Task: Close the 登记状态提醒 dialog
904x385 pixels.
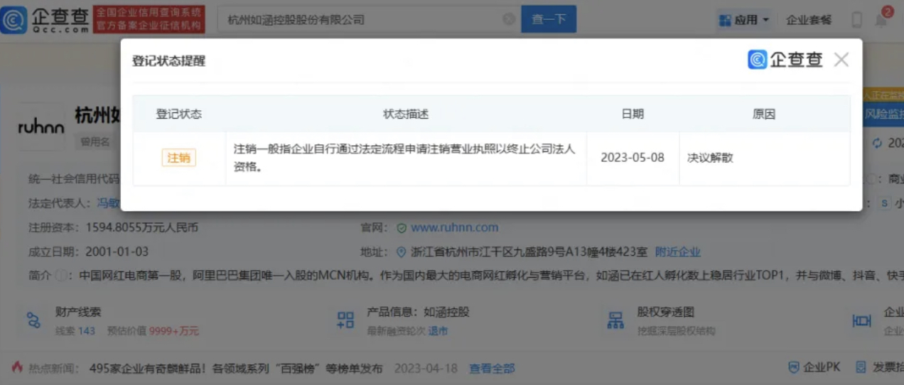Action: click(841, 60)
